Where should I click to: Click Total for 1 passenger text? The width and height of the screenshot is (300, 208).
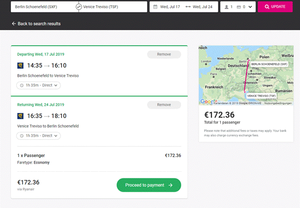click(222, 123)
